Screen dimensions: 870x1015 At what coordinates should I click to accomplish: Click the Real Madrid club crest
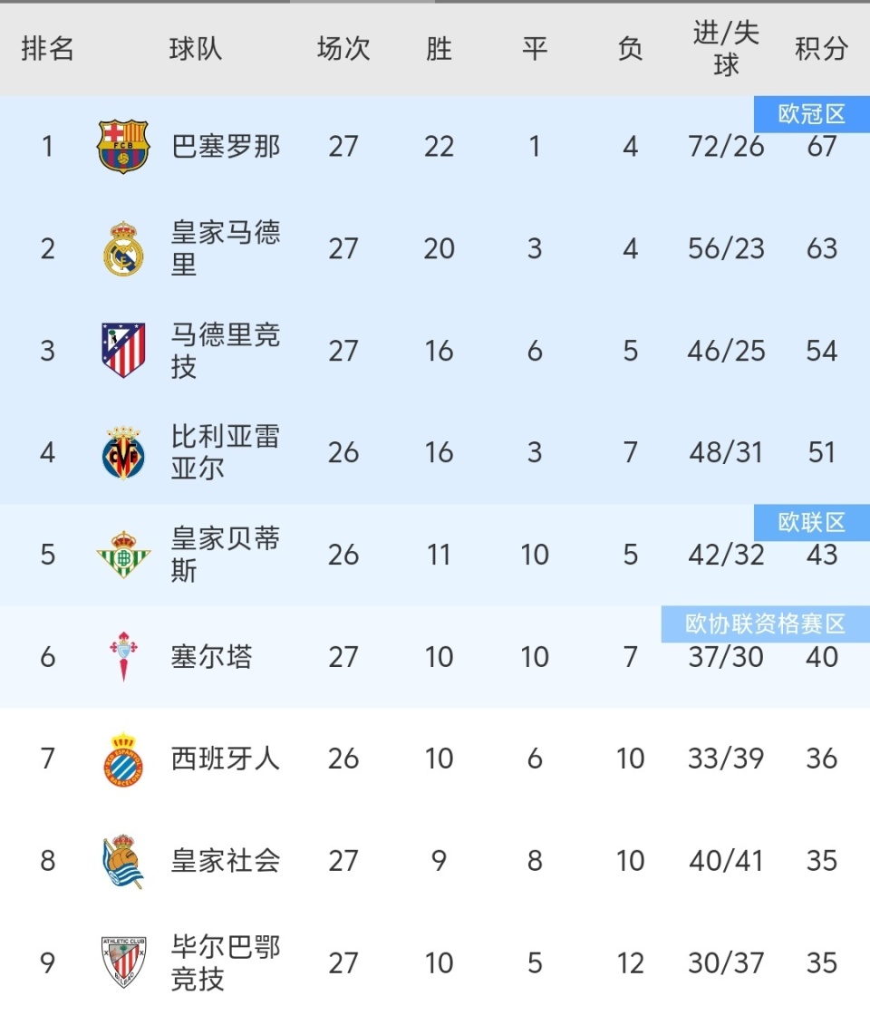point(123,248)
